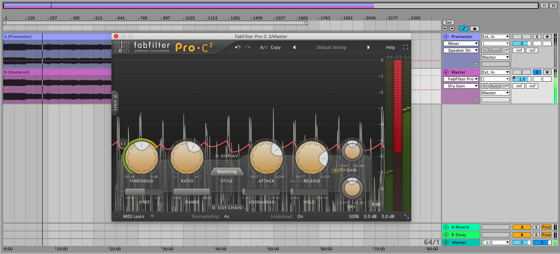Enter full screen mode in Pro-C 2
Image resolution: width=560 pixels, height=254 pixels.
405,47
